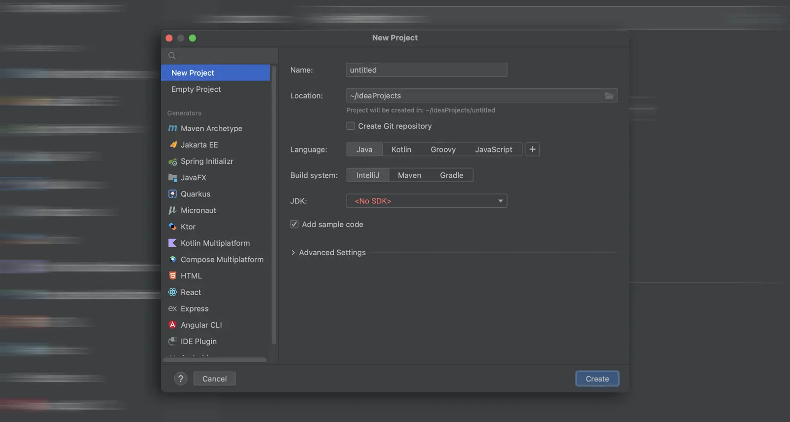The height and width of the screenshot is (422, 790).
Task: Click the Kotlin Multiplatform K icon
Action: [x=172, y=243]
